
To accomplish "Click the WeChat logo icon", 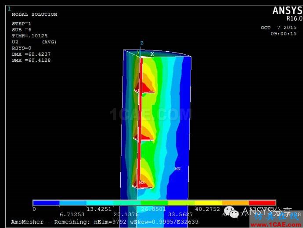I will click(231, 212).
